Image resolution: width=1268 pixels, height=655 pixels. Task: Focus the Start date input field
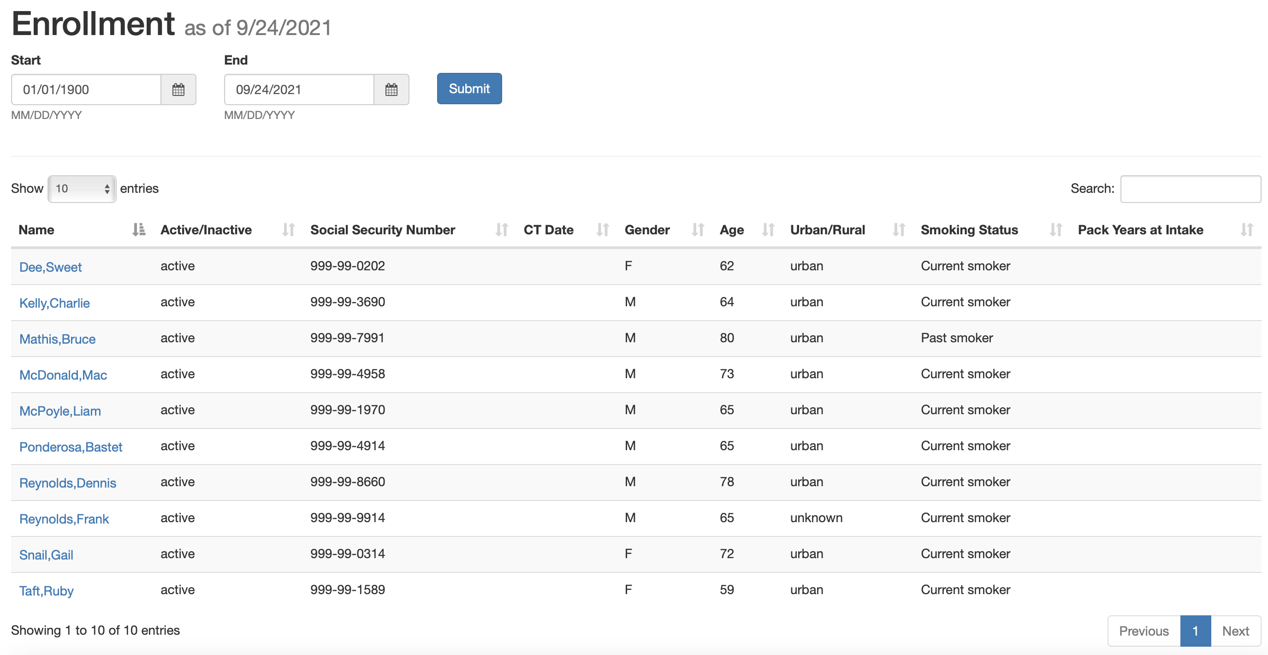coord(86,89)
